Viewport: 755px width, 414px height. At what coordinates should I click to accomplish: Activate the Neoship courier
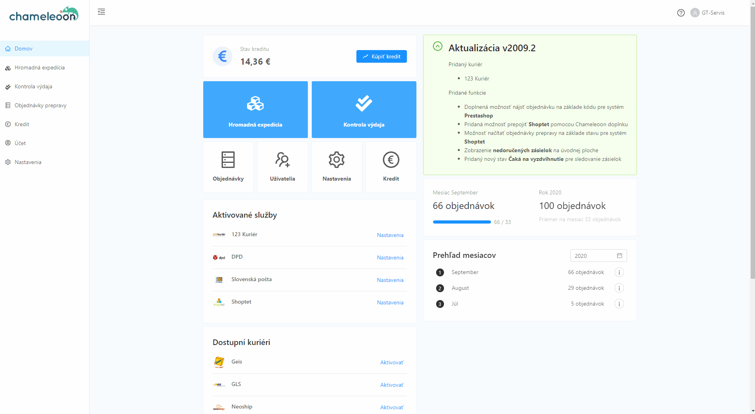point(392,407)
